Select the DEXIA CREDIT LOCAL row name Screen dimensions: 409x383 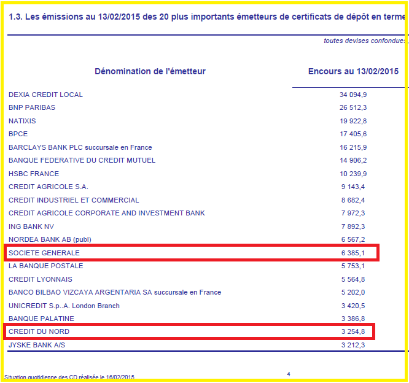(45, 95)
